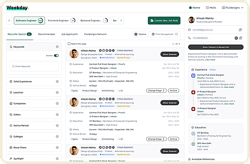Image resolution: width=250 pixels, height=164 pixels.
Task: Click the Find Job applicant search field
Action: tap(165, 34)
